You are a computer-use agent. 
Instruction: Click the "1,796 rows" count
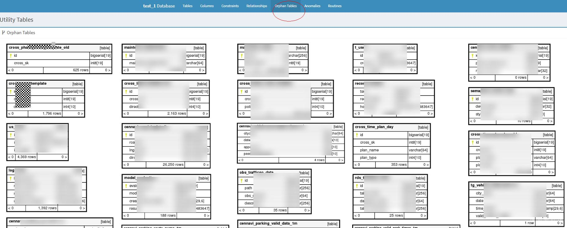(52, 114)
